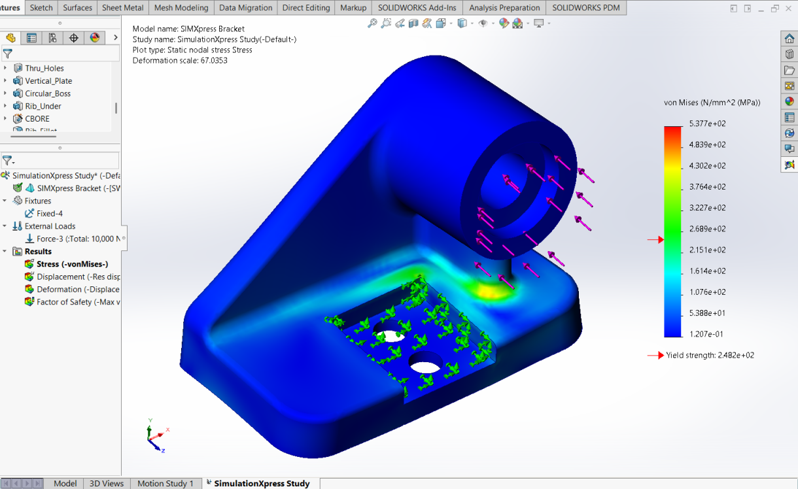The width and height of the screenshot is (798, 489).
Task: Open SOLIDWORKS Resources home icon
Action: [x=789, y=39]
